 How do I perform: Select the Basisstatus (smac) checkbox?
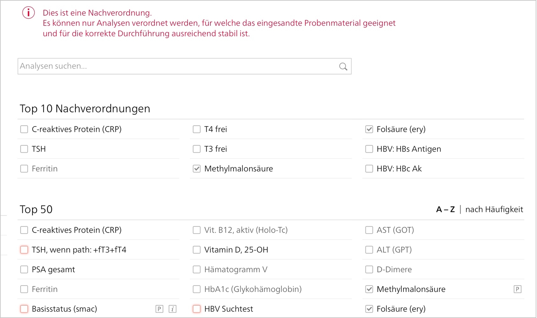click(x=24, y=309)
